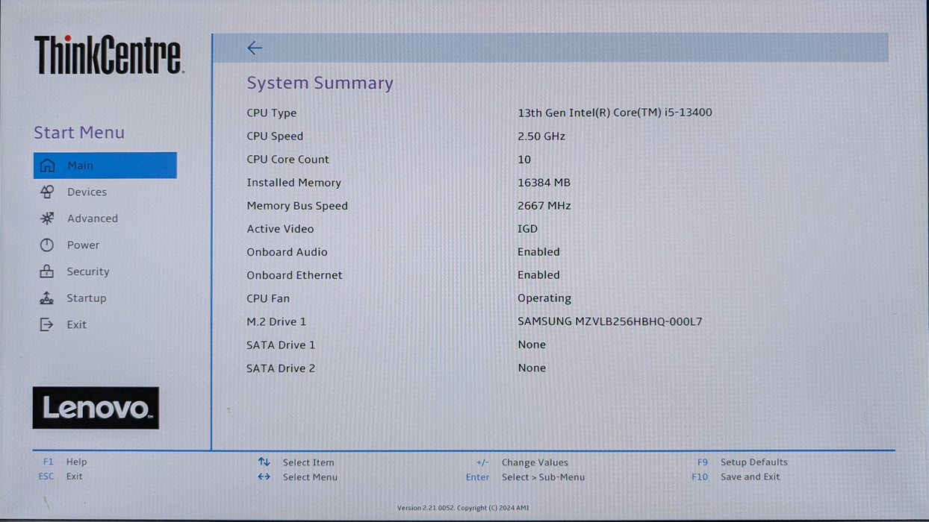Select the CPU Fan label
929x522 pixels.
click(268, 298)
